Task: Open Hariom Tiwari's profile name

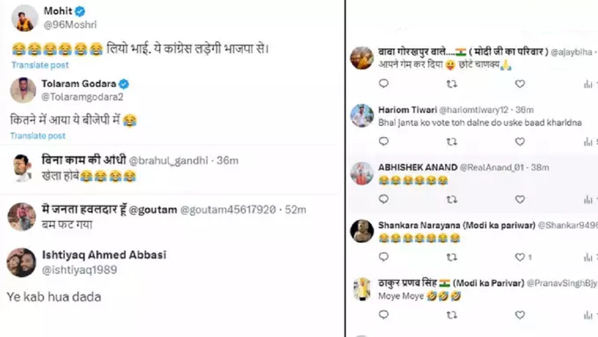Action: click(x=407, y=110)
